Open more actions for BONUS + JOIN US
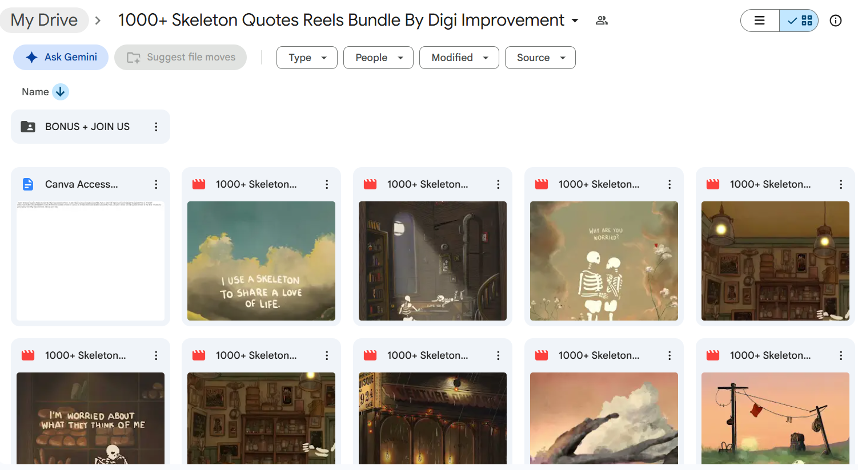Image resolution: width=858 pixels, height=470 pixels. click(x=156, y=127)
